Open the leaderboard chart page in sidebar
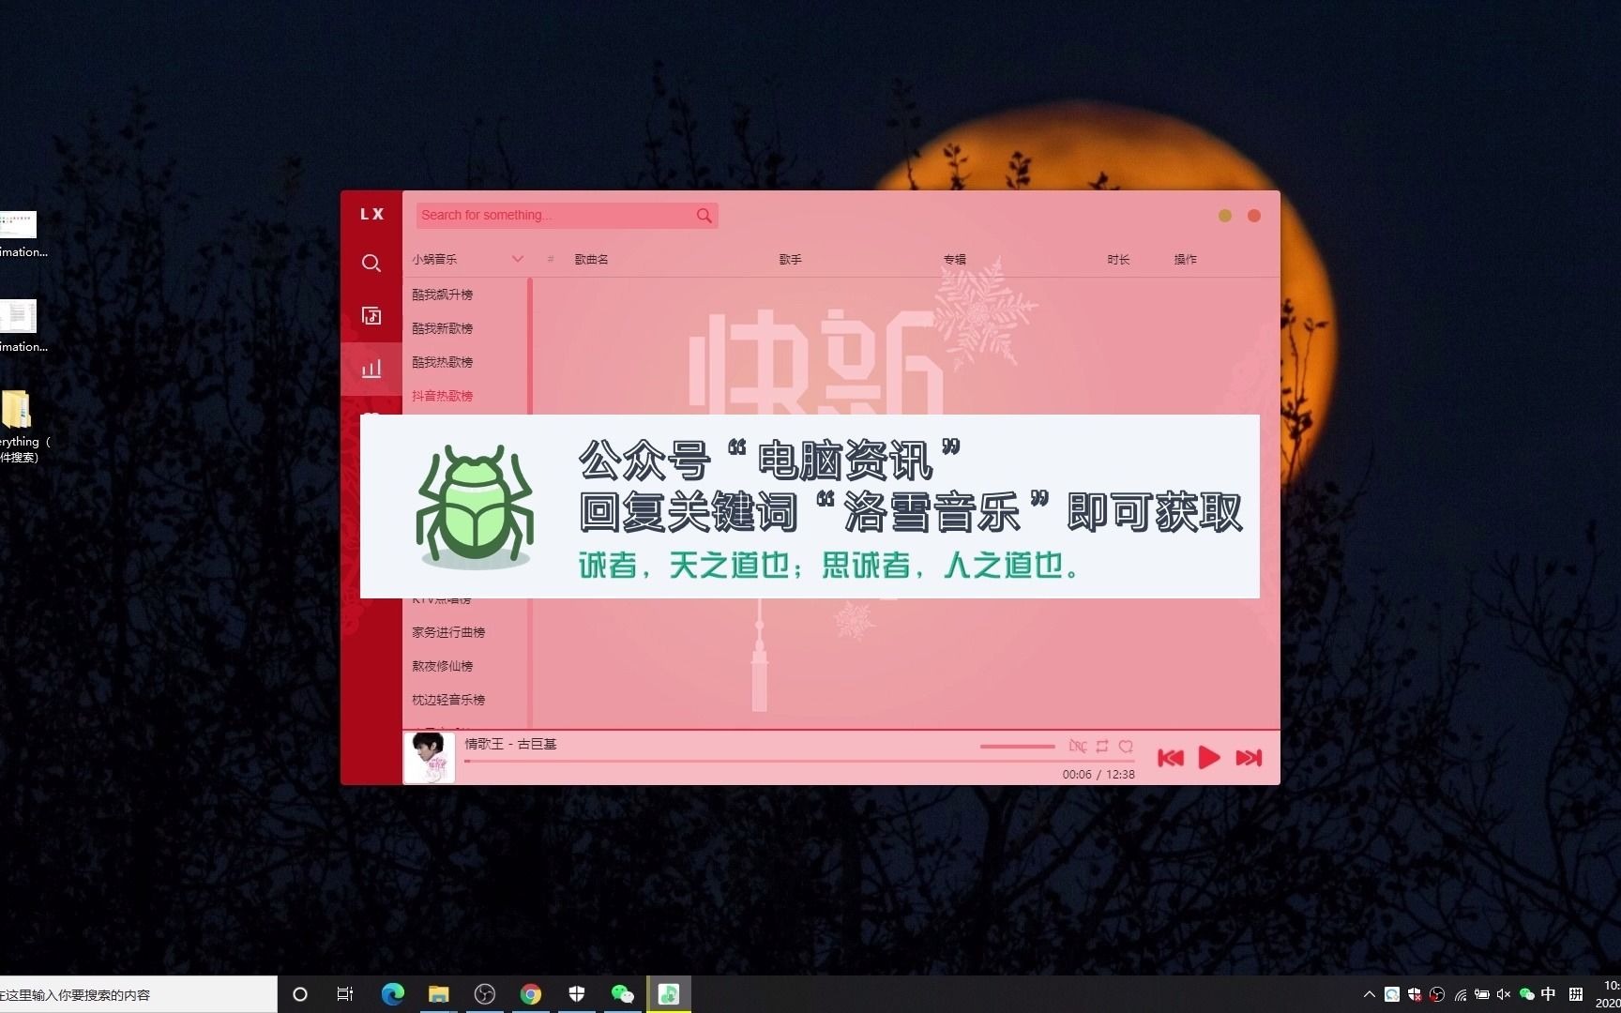This screenshot has height=1013, width=1621. (x=371, y=369)
